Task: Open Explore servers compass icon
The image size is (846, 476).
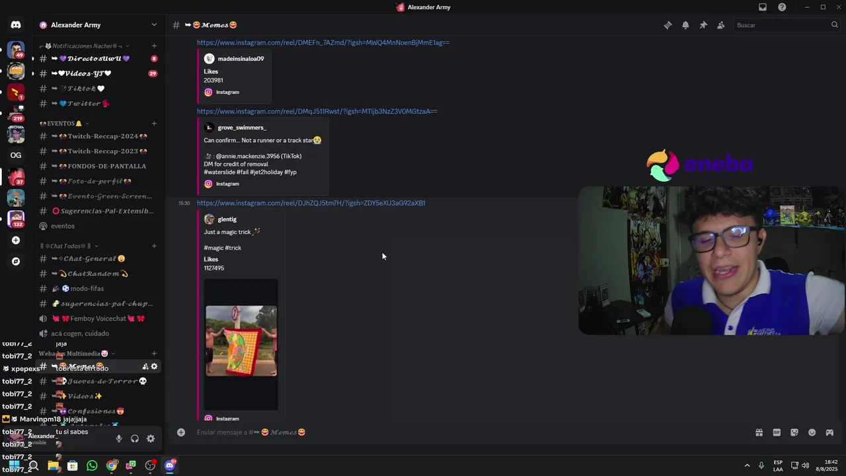Action: 16,261
